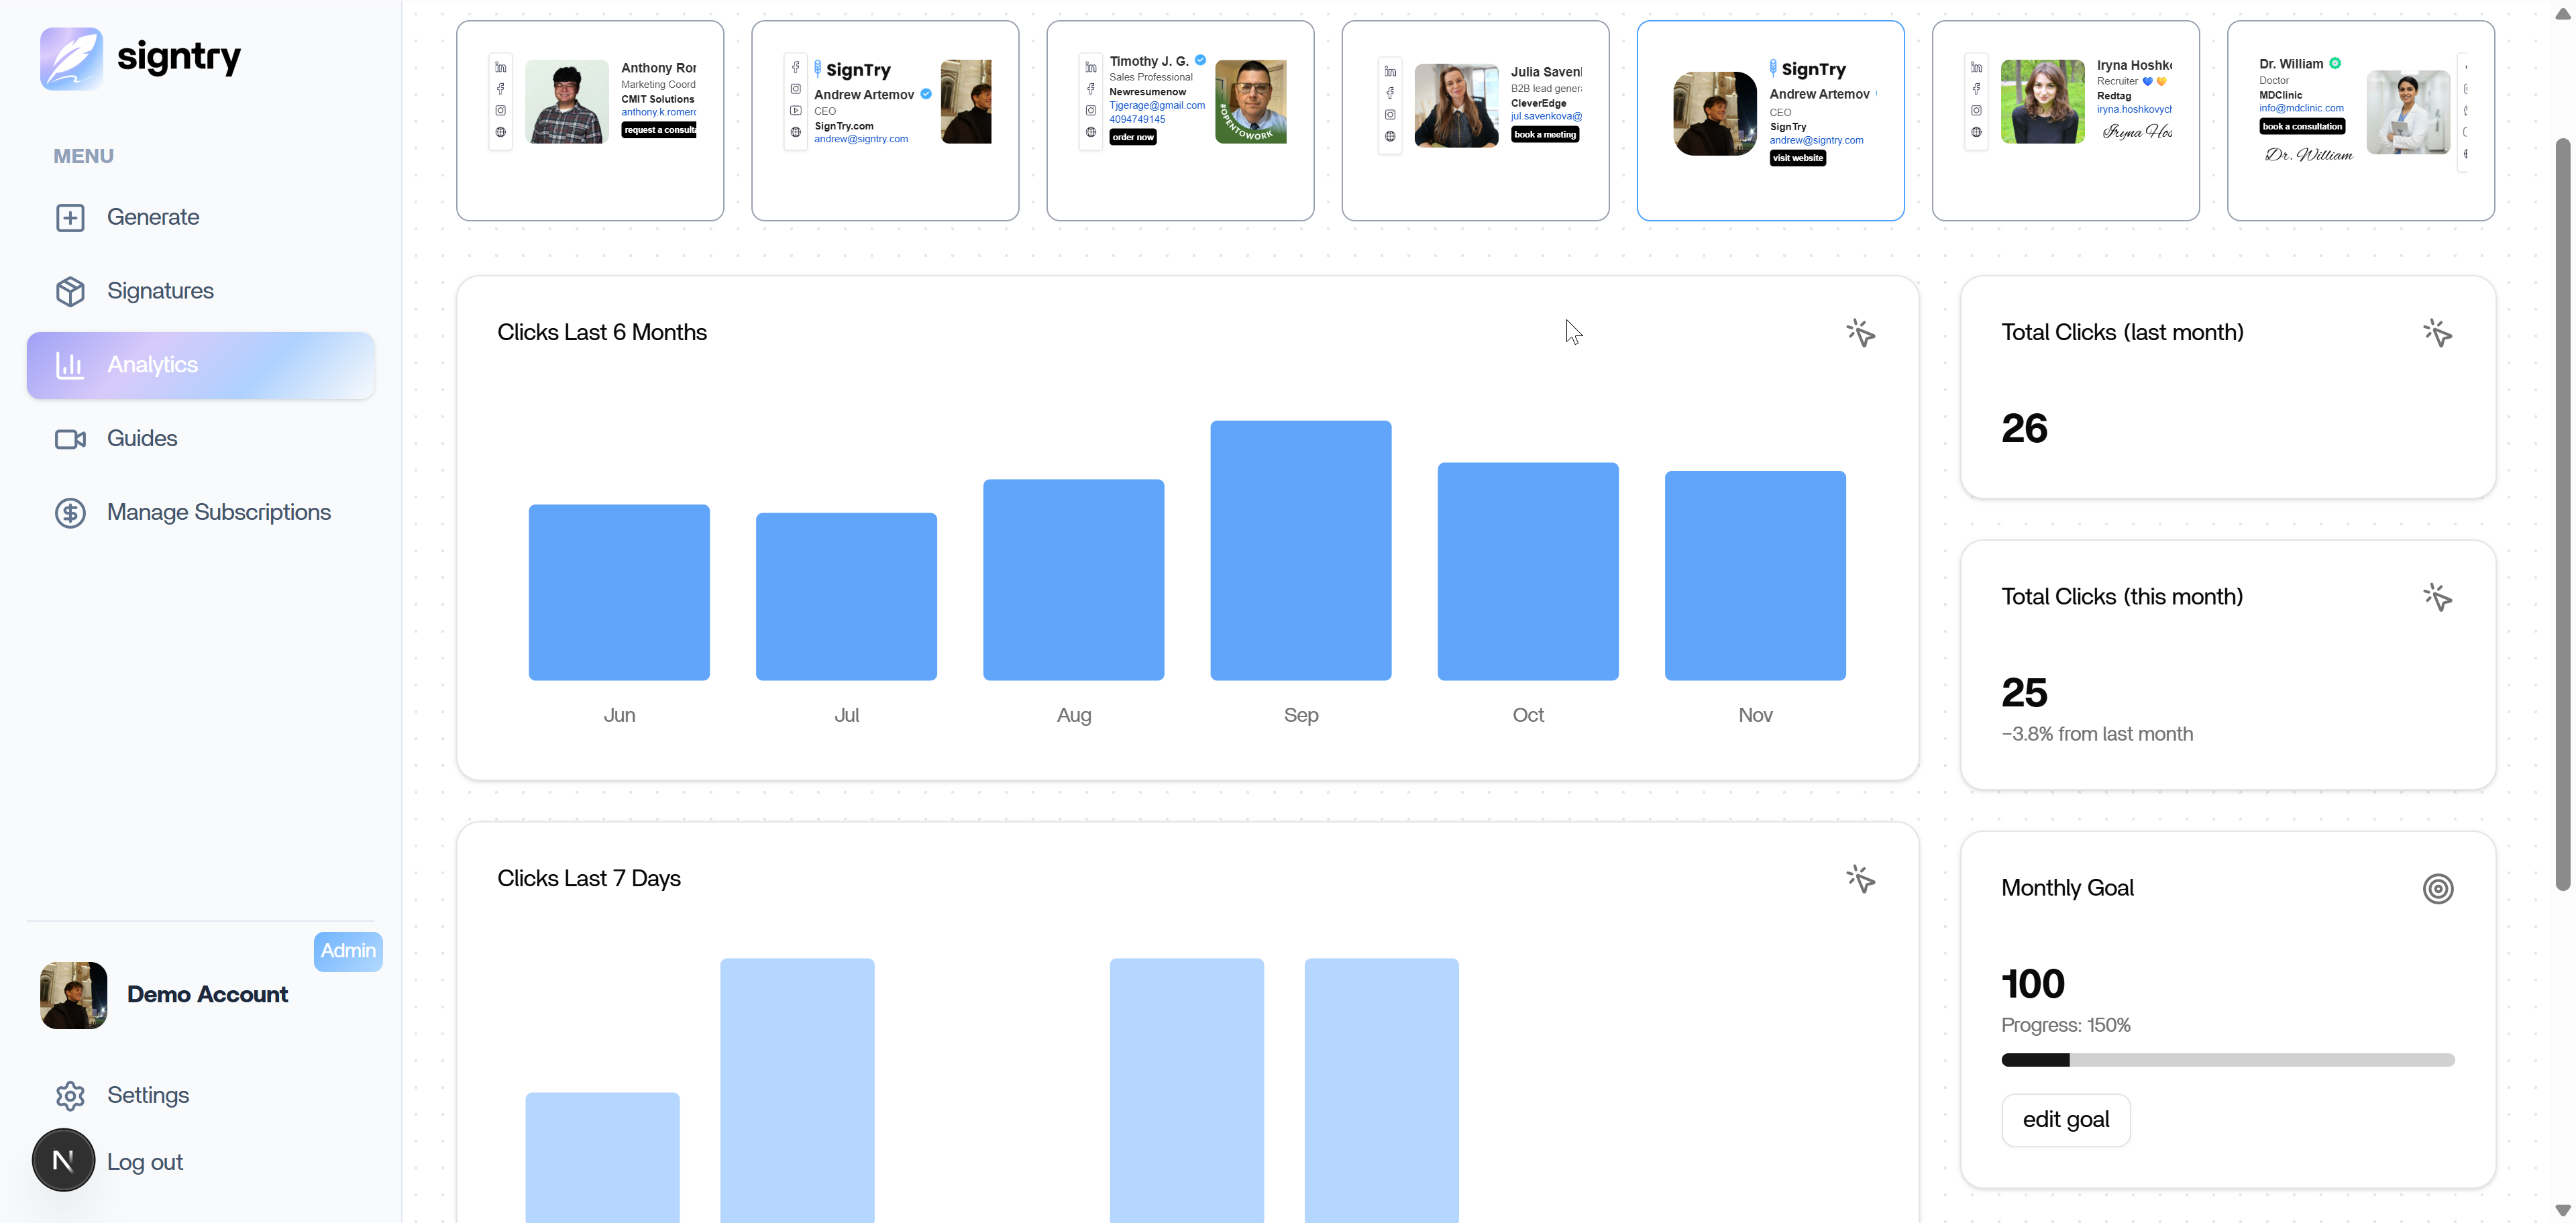This screenshot has width=2576, height=1223.
Task: Select the Dr. William signature card
Action: coord(2360,120)
